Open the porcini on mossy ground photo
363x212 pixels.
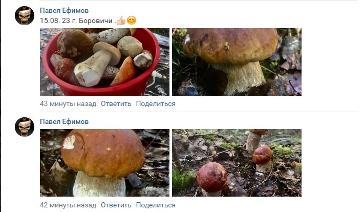click(x=237, y=62)
